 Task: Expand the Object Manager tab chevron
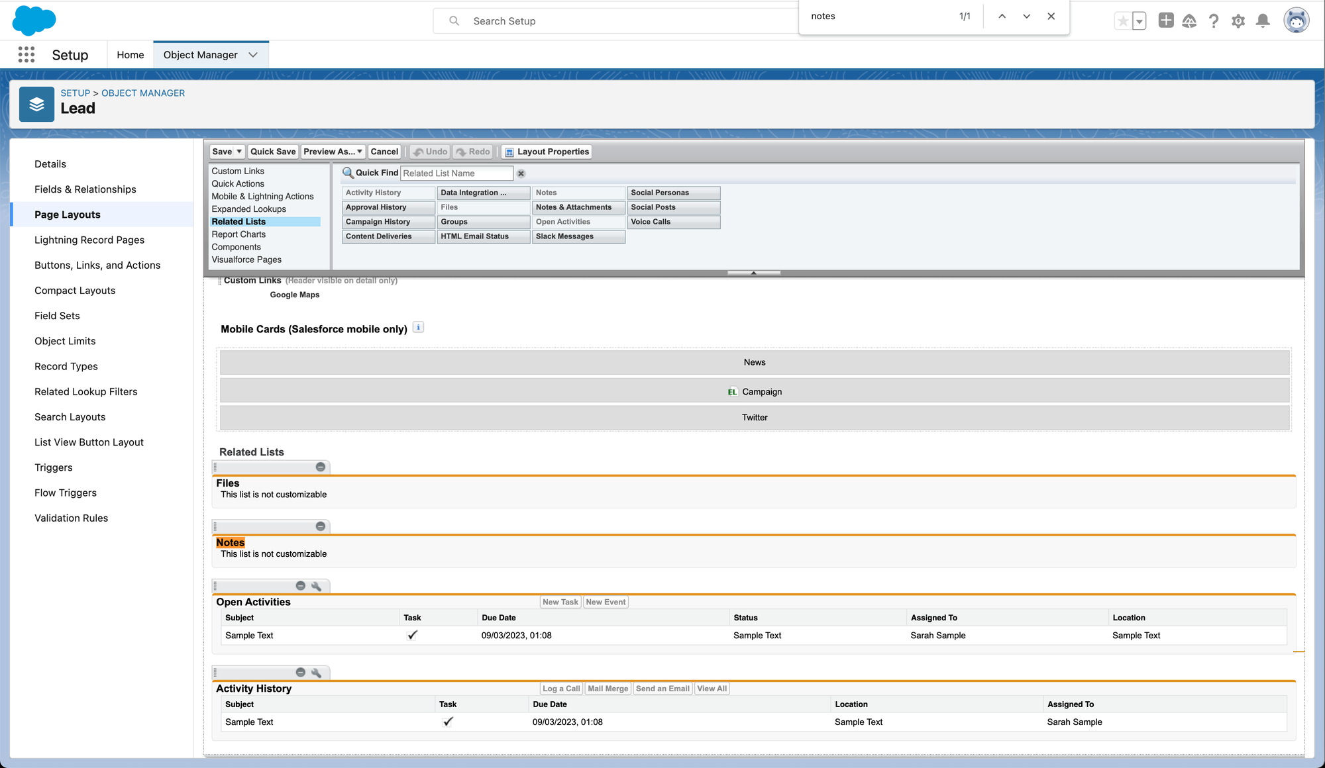253,55
